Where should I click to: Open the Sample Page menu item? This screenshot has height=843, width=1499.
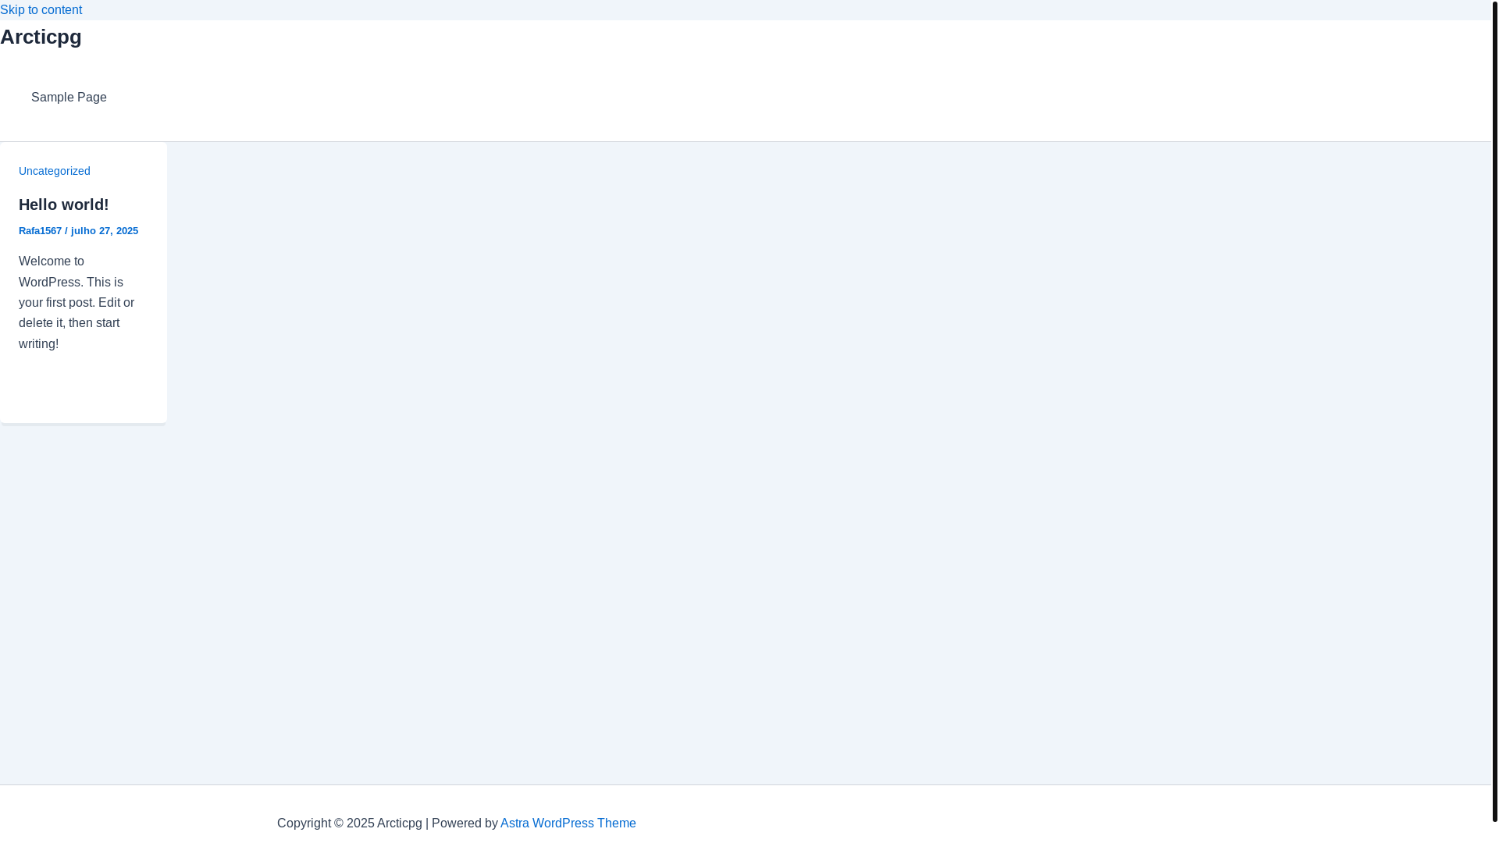pos(69,98)
